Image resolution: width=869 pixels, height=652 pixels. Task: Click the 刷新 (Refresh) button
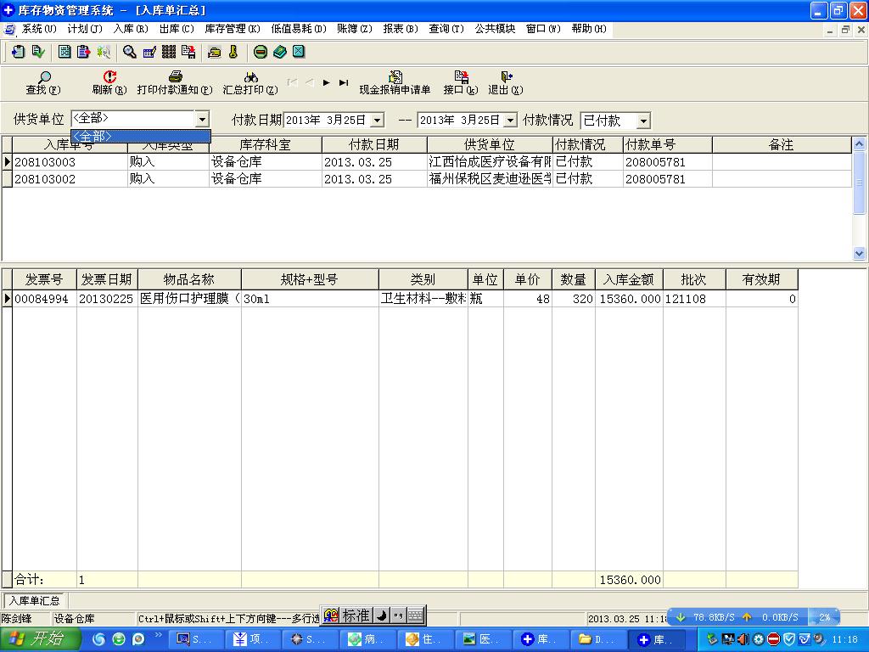pos(109,82)
